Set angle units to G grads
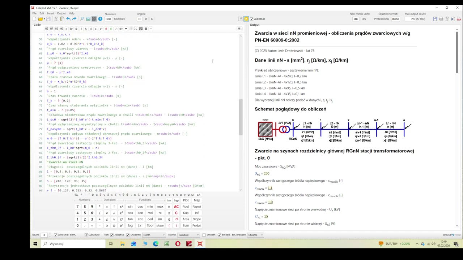Screen dimensions: 463x260 152,19
